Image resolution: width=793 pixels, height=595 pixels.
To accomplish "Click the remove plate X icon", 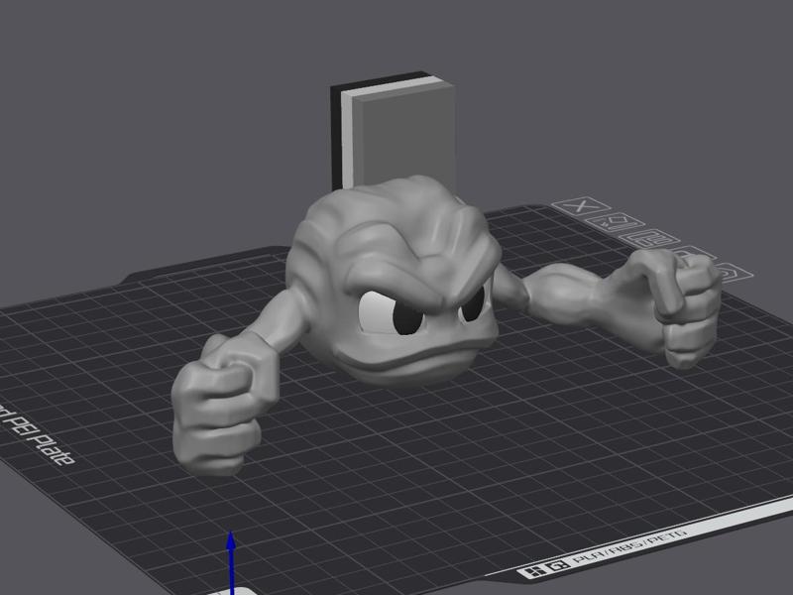I will [x=581, y=206].
